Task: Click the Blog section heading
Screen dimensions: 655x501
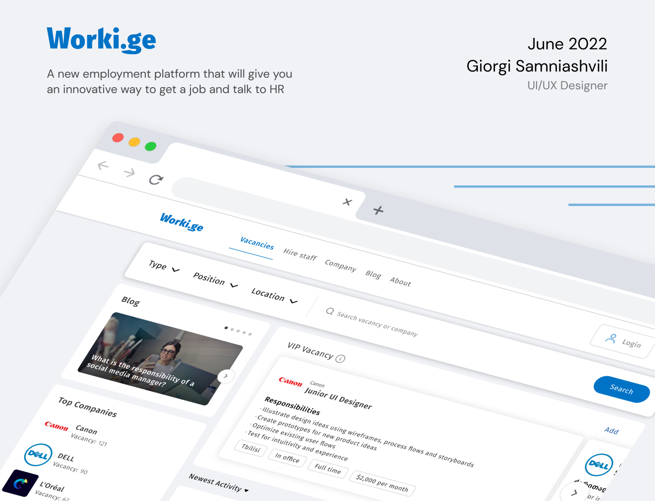Action: [131, 301]
